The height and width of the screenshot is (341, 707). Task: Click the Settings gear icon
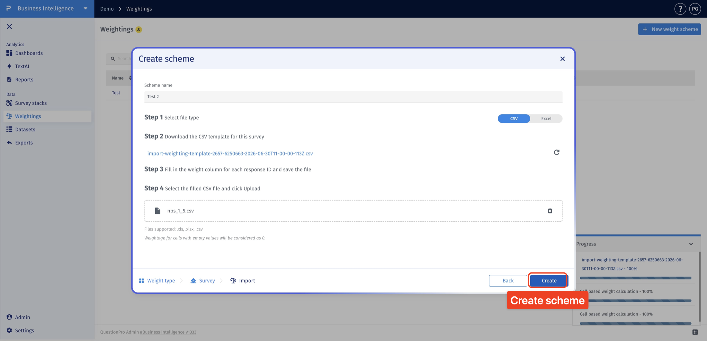pyautogui.click(x=9, y=330)
